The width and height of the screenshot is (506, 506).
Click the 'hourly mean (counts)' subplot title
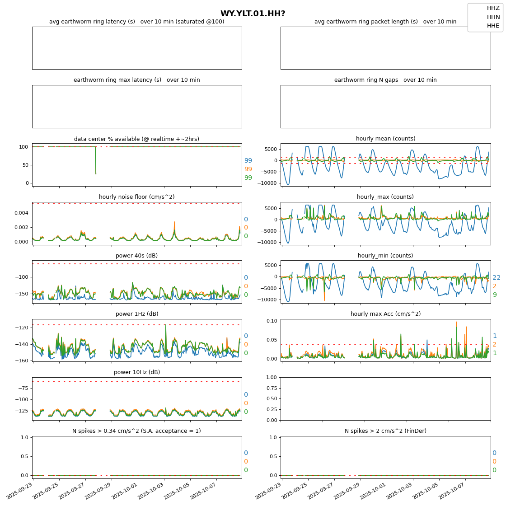pyautogui.click(x=385, y=139)
